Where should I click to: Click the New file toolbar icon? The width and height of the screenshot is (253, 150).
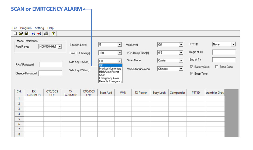click(15, 34)
